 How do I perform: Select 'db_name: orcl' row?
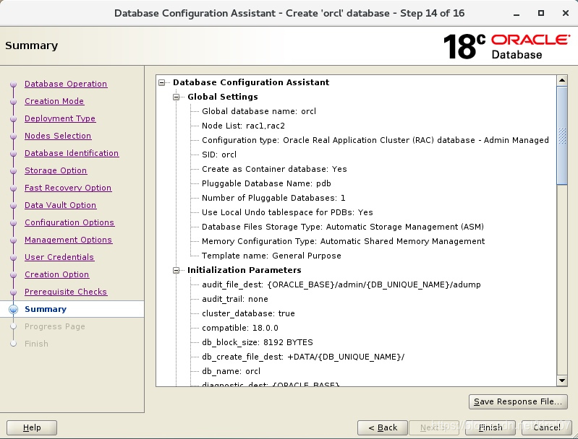pos(231,371)
